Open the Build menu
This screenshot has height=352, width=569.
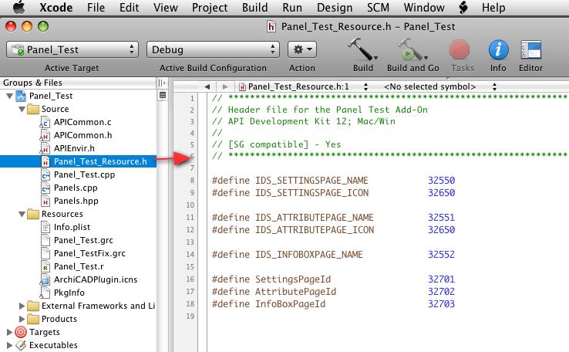[255, 8]
